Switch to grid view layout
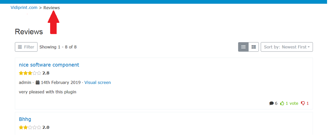This screenshot has height=138, width=336. coord(254,47)
